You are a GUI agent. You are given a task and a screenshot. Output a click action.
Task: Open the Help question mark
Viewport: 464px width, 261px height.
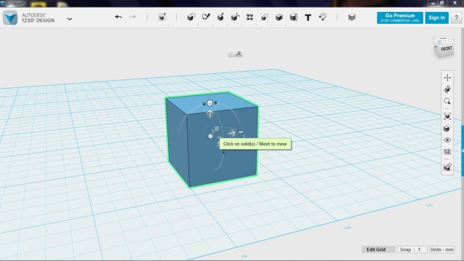tap(457, 17)
